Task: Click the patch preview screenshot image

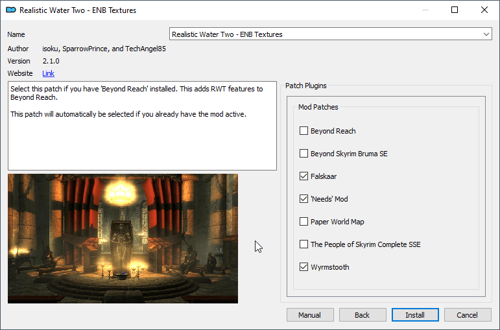Action: tap(123, 239)
